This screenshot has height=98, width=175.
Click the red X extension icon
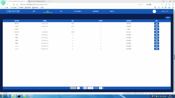pos(159,8)
